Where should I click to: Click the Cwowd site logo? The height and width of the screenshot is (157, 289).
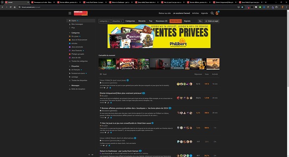click(x=80, y=13)
